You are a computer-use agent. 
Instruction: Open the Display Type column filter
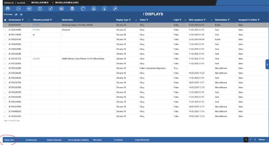130,20
